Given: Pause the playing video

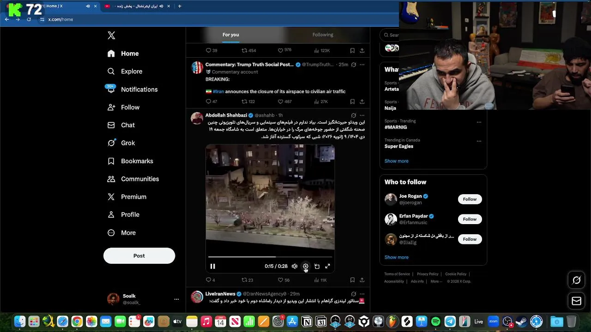Looking at the screenshot, I should pos(212,266).
